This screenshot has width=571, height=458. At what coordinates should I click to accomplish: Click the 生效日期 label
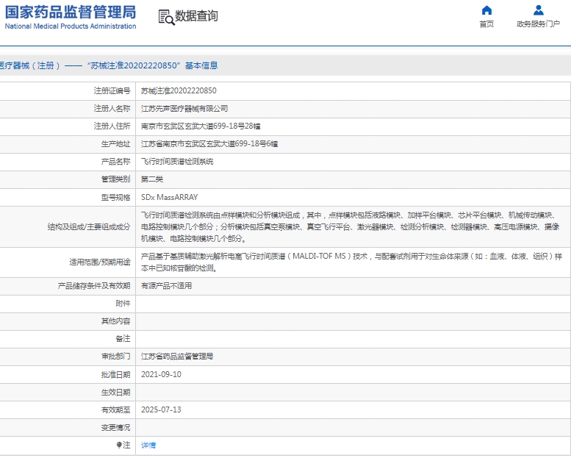pyautogui.click(x=115, y=392)
